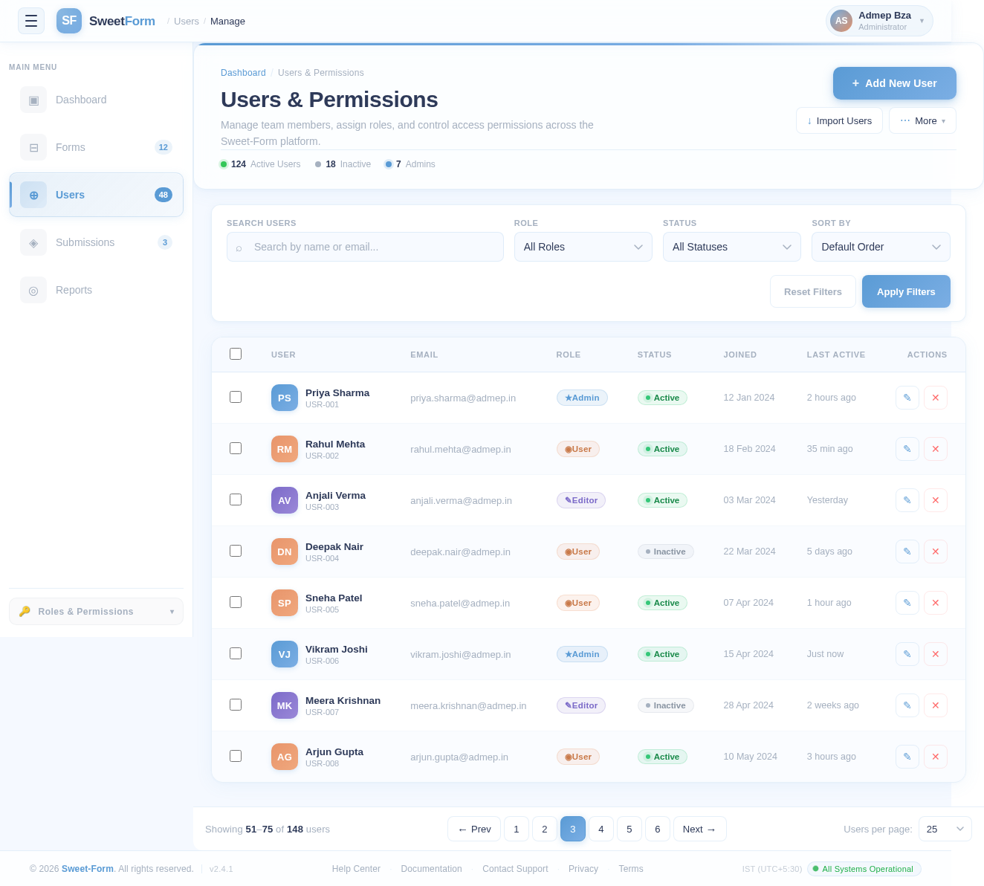Image resolution: width=984 pixels, height=886 pixels.
Task: Jump to pagination page 6
Action: [x=658, y=829]
